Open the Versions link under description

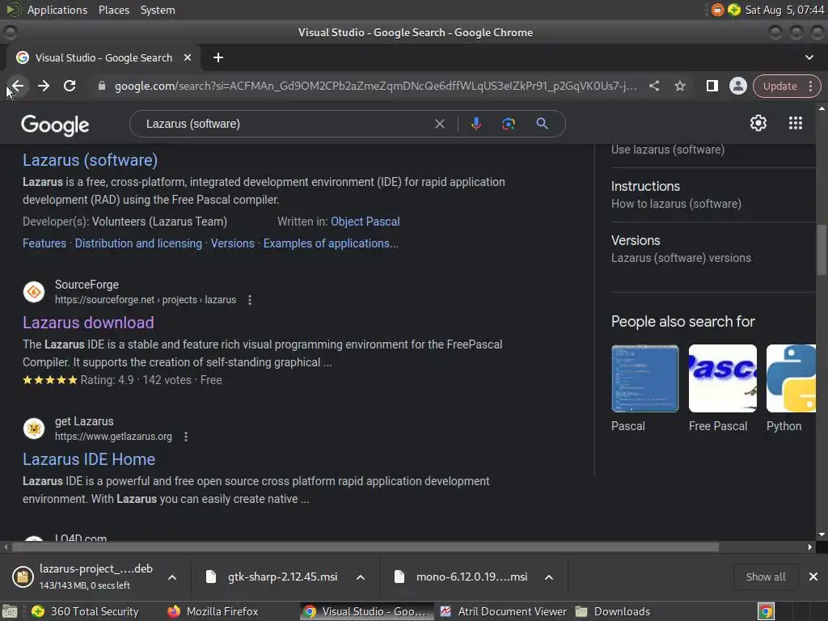pos(232,243)
